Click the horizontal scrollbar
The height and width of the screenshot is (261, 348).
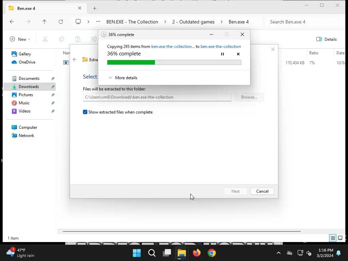click(181, 231)
